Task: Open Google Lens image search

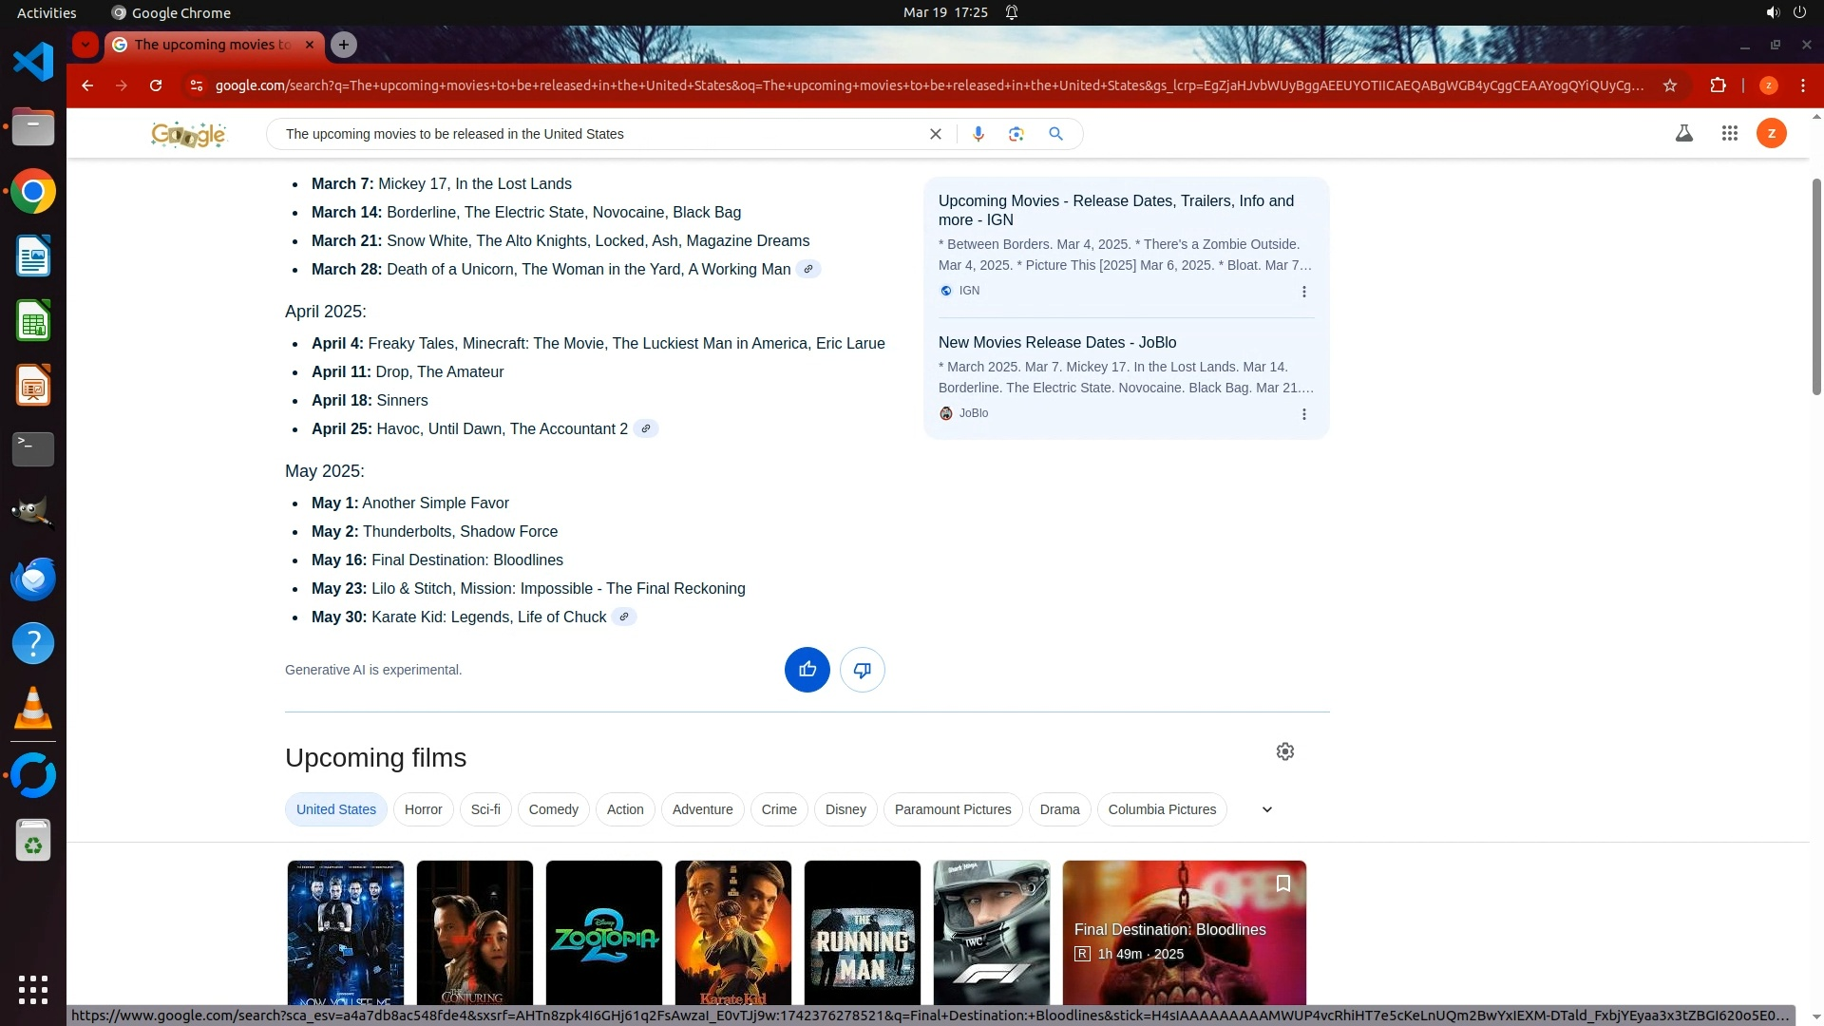Action: 1016,134
